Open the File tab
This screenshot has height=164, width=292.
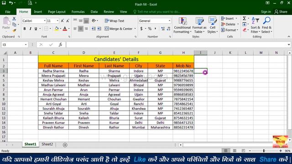[8, 12]
